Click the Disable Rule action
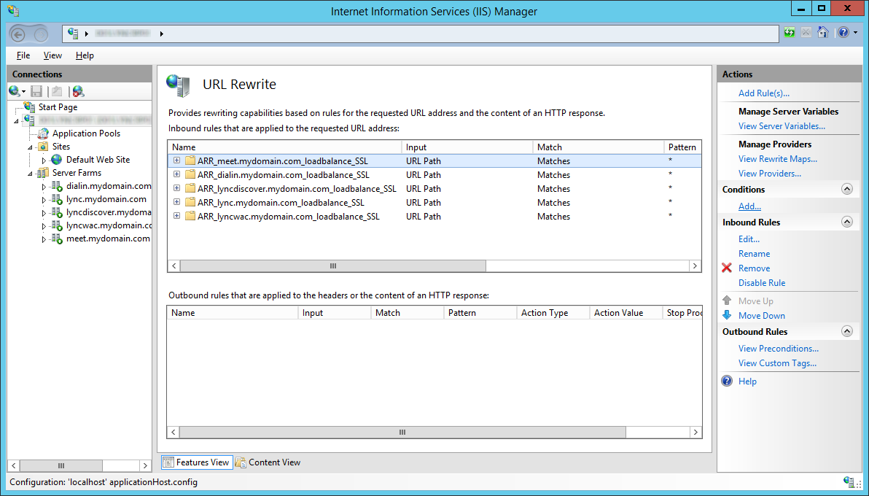The image size is (869, 496). pyautogui.click(x=762, y=282)
